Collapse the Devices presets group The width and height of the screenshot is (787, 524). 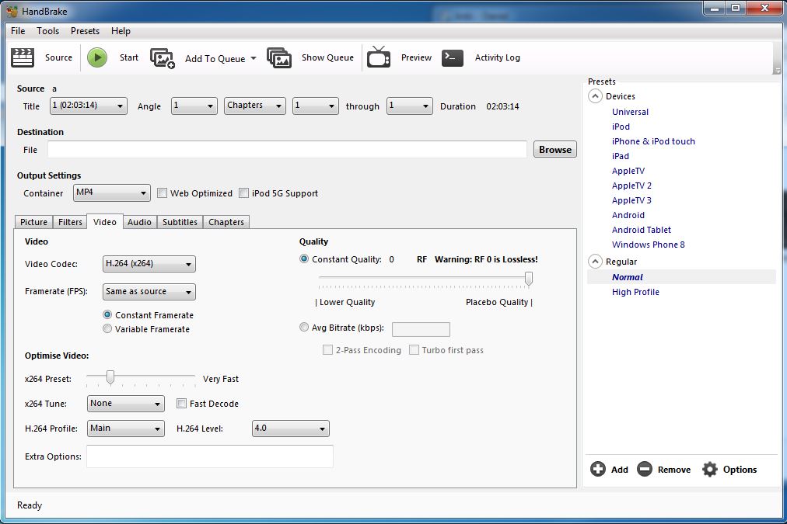pyautogui.click(x=596, y=96)
